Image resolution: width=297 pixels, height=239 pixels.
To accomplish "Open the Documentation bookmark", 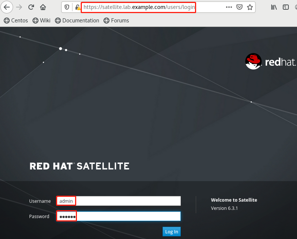I will [x=77, y=21].
